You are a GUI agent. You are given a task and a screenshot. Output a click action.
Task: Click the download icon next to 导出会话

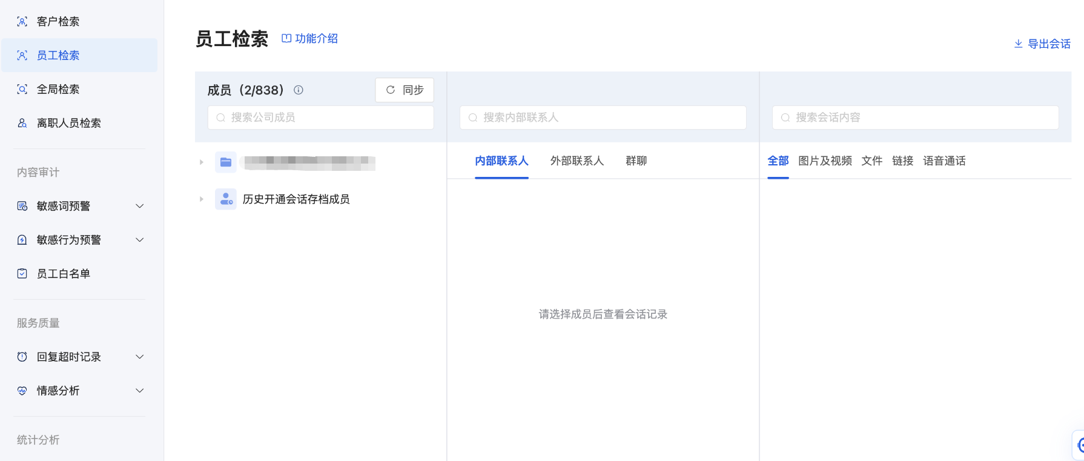click(x=1019, y=44)
